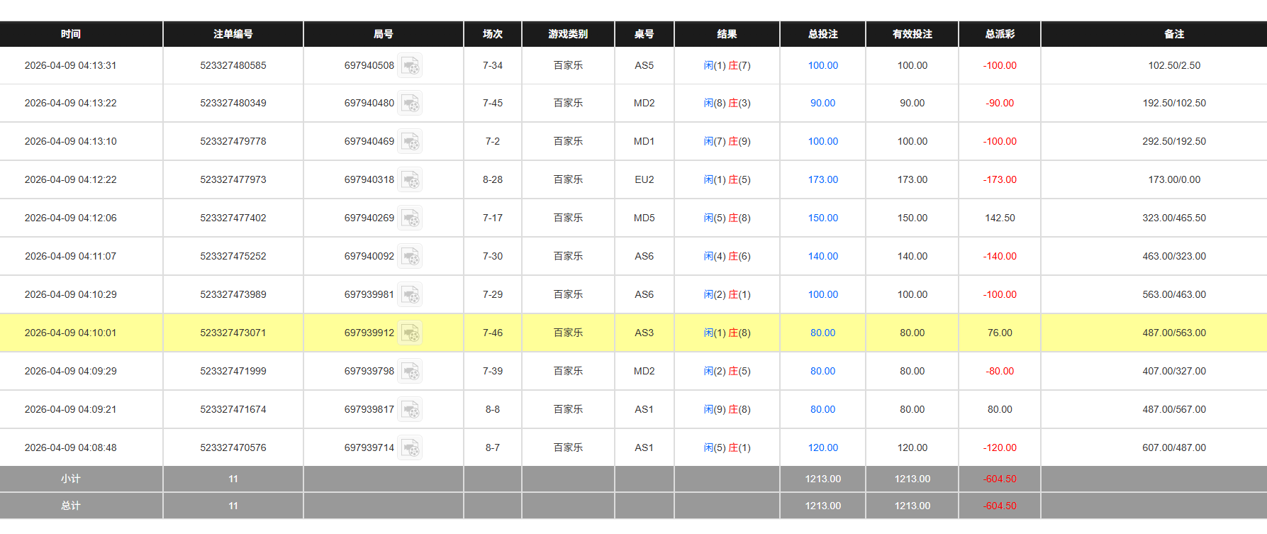Click total bet 150.00 link

pyautogui.click(x=823, y=218)
